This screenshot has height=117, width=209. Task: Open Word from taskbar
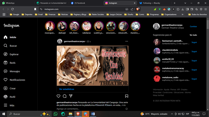pyautogui.click(x=93, y=114)
